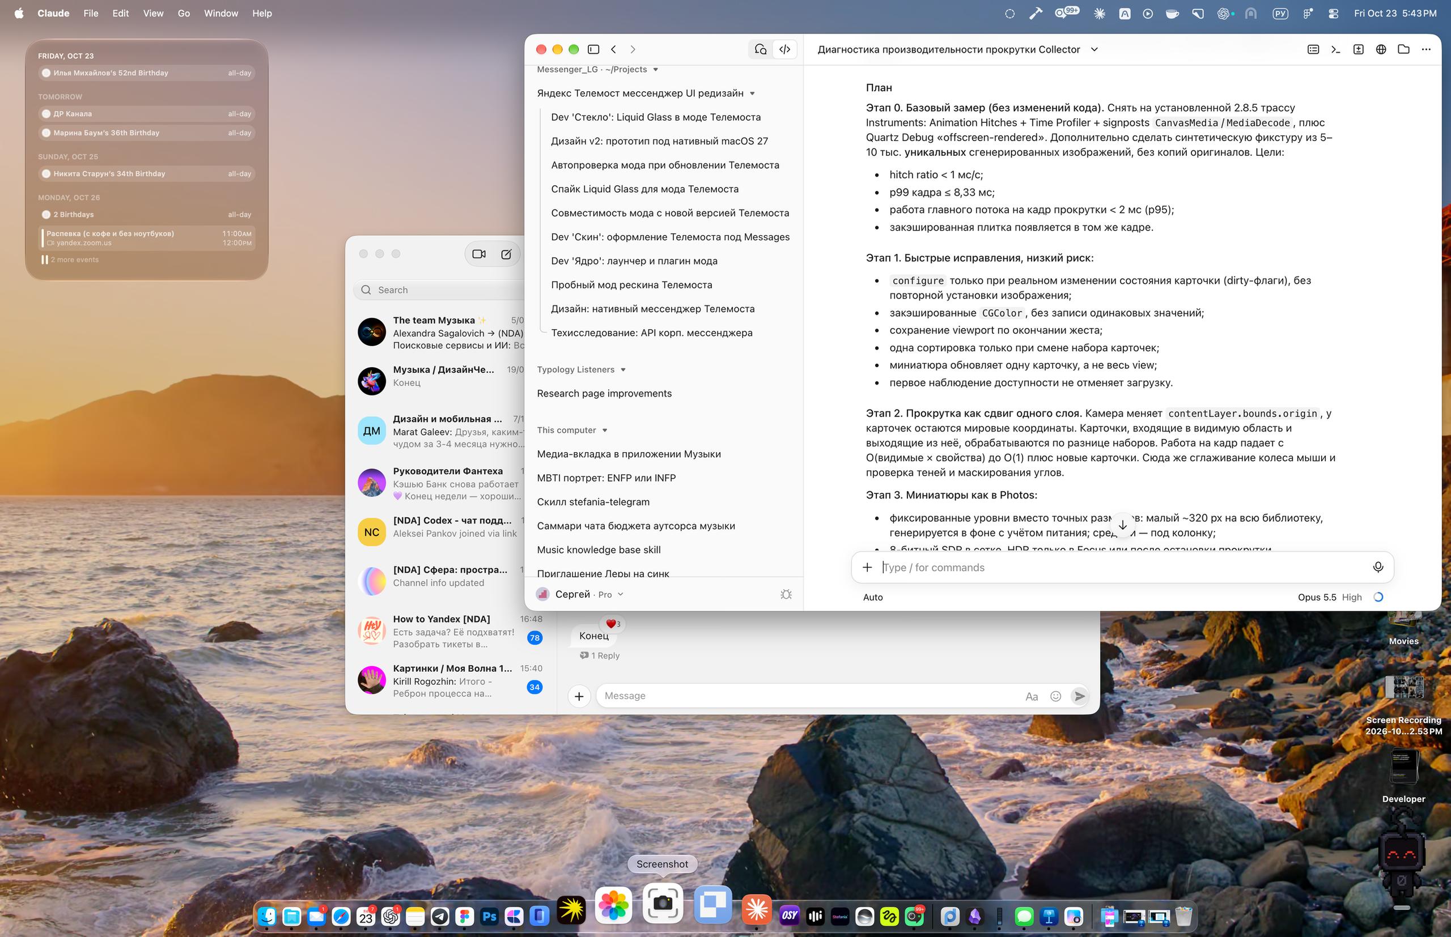Collapse the This computer section

pyautogui.click(x=604, y=430)
